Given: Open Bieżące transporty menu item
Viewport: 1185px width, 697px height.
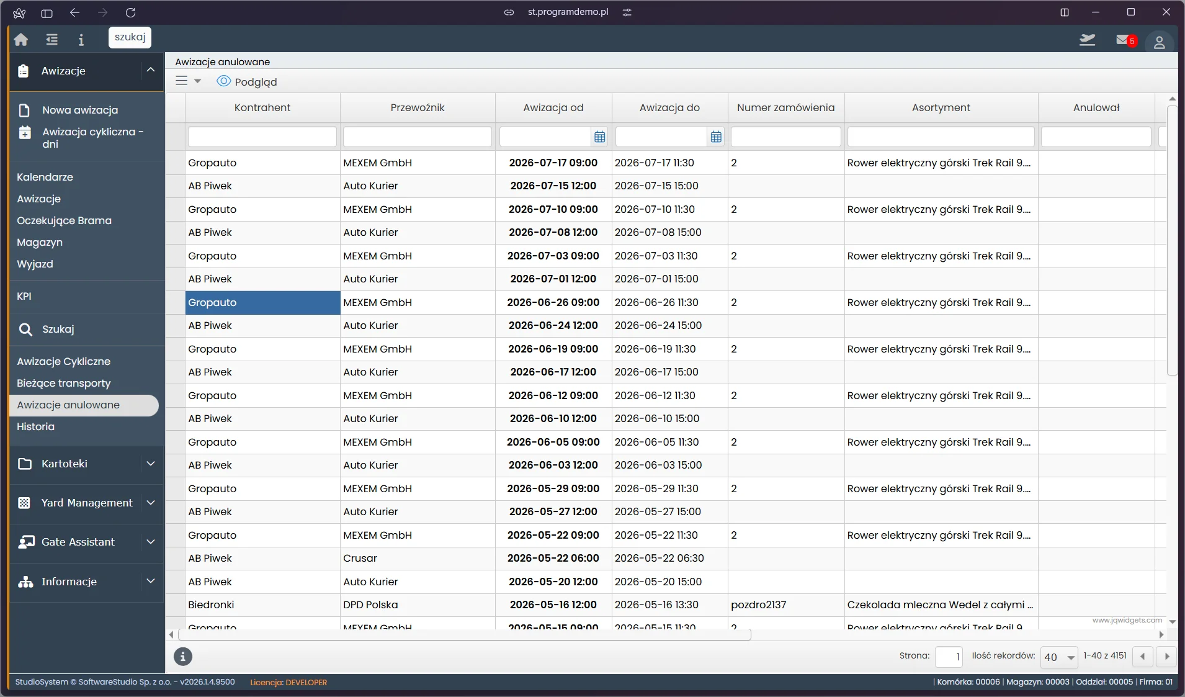Looking at the screenshot, I should click(x=63, y=383).
